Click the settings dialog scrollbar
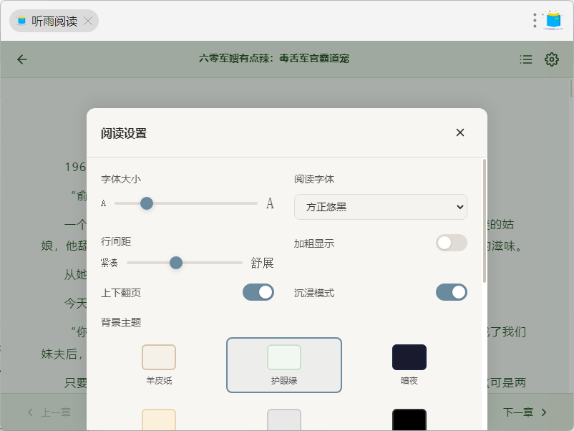The image size is (574, 431). click(485, 221)
